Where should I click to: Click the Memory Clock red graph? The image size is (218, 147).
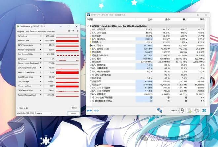[67, 41]
